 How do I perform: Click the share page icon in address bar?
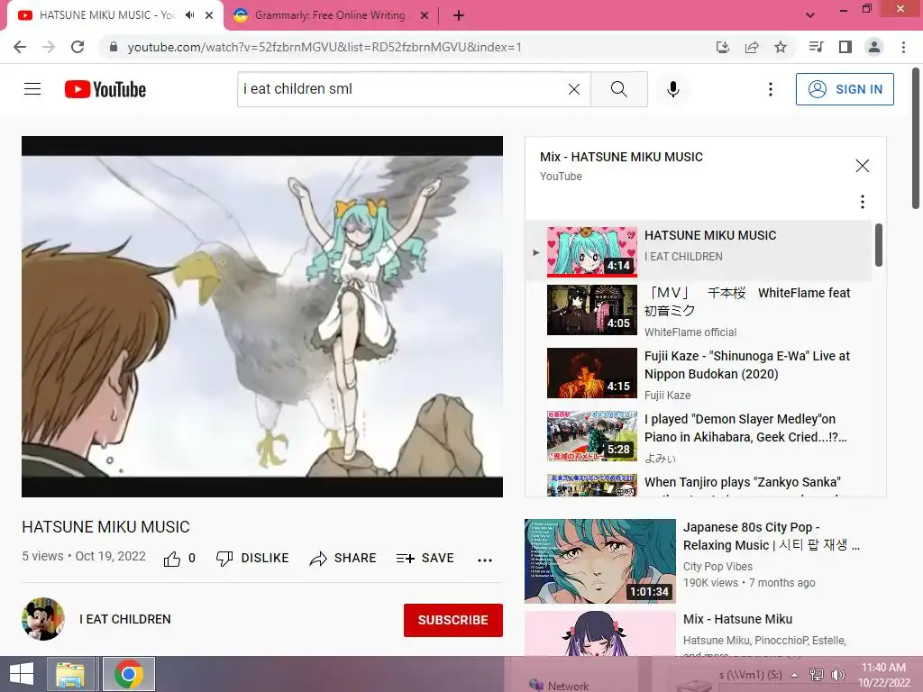(x=752, y=47)
